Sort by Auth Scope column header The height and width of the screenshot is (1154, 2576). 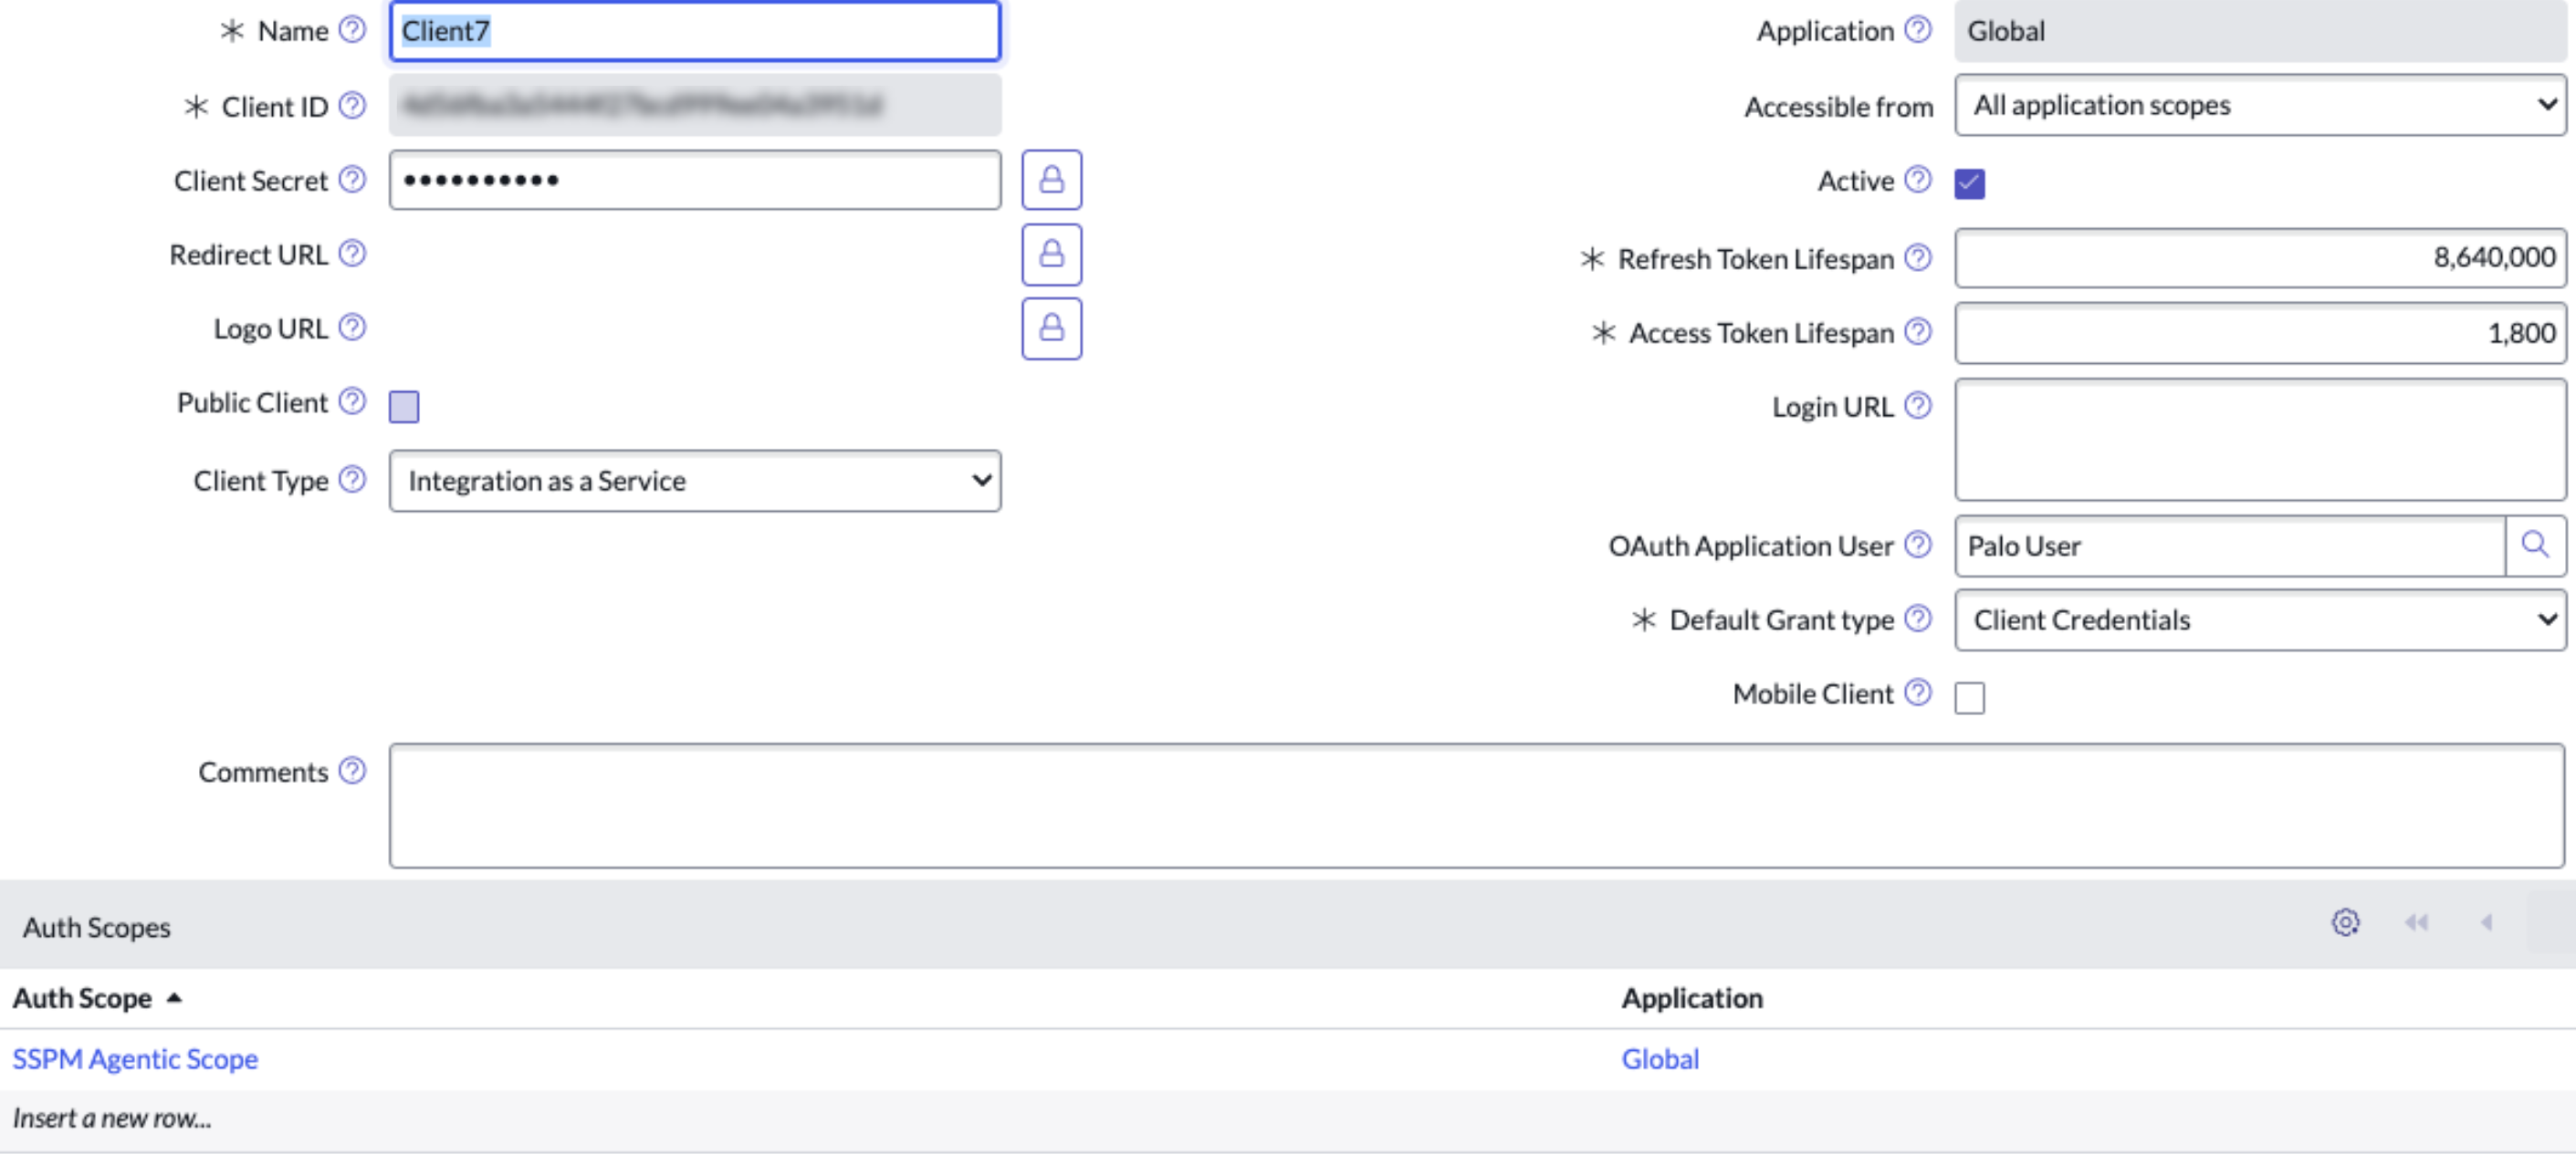[83, 997]
